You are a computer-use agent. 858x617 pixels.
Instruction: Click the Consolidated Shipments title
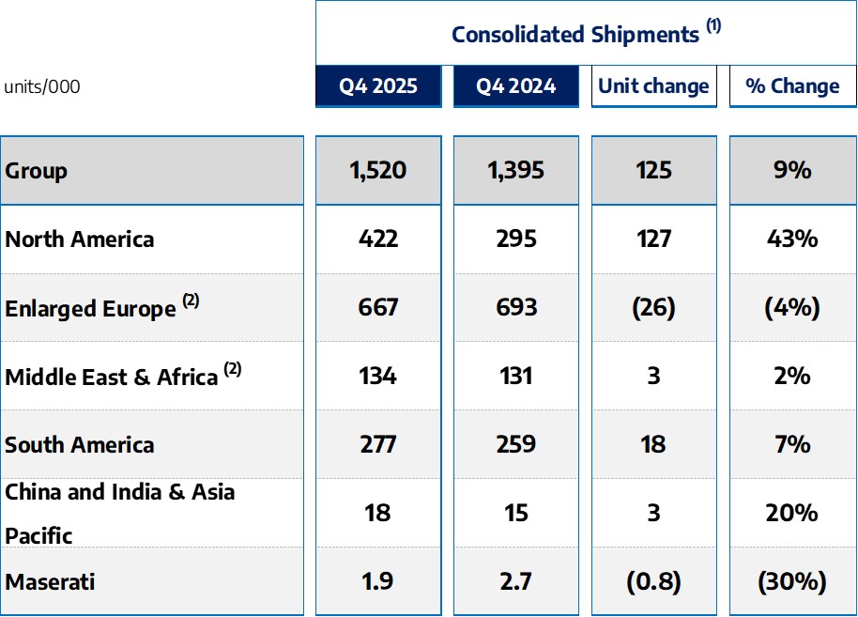click(x=575, y=34)
